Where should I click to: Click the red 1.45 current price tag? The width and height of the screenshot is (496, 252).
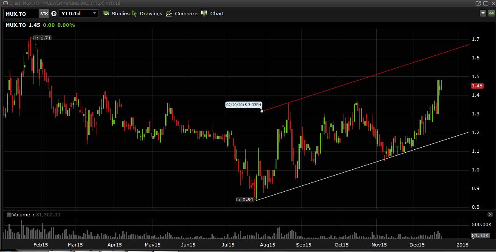477,86
